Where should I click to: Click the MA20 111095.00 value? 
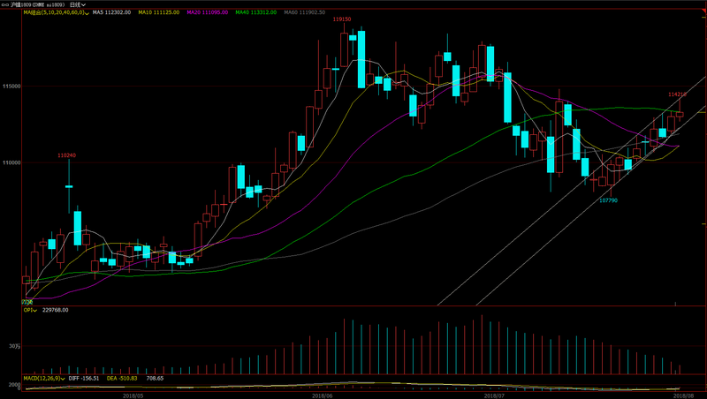point(208,12)
